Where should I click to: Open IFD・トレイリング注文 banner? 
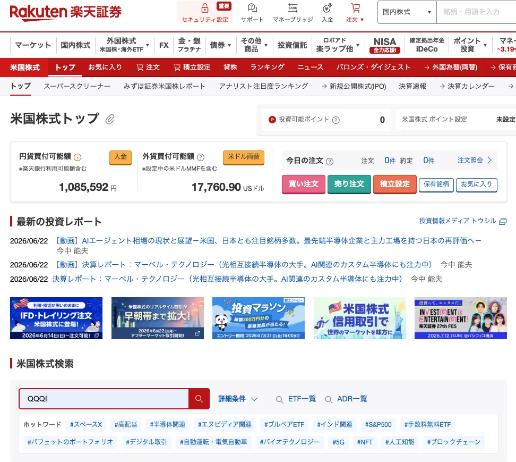[x=56, y=318]
